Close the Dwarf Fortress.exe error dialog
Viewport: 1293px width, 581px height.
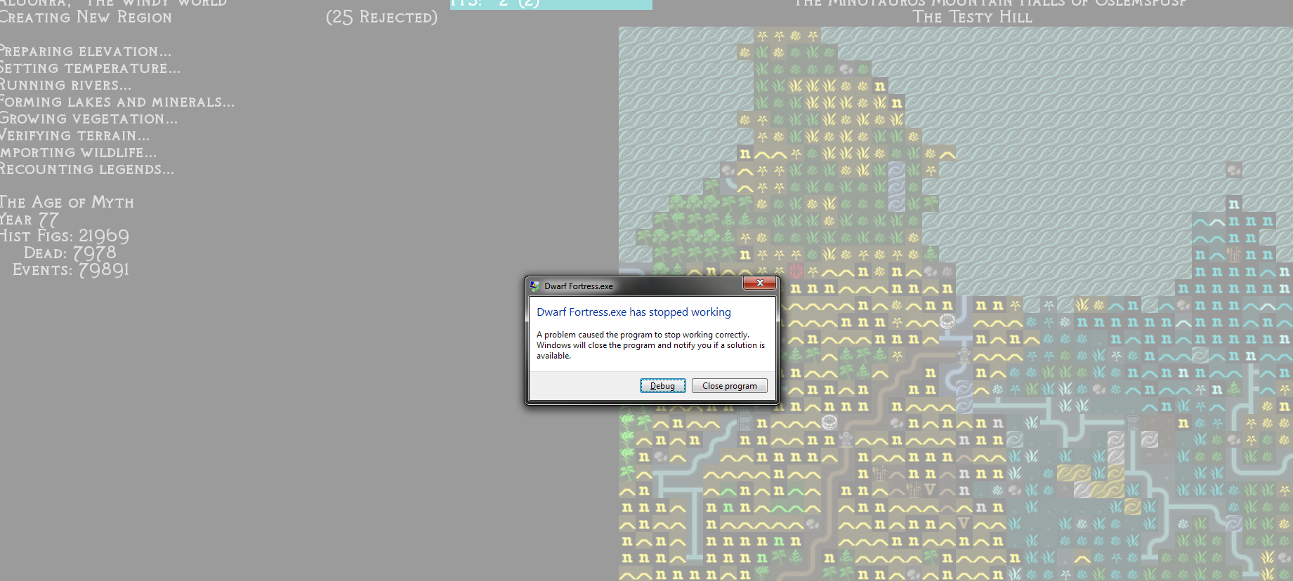(759, 283)
